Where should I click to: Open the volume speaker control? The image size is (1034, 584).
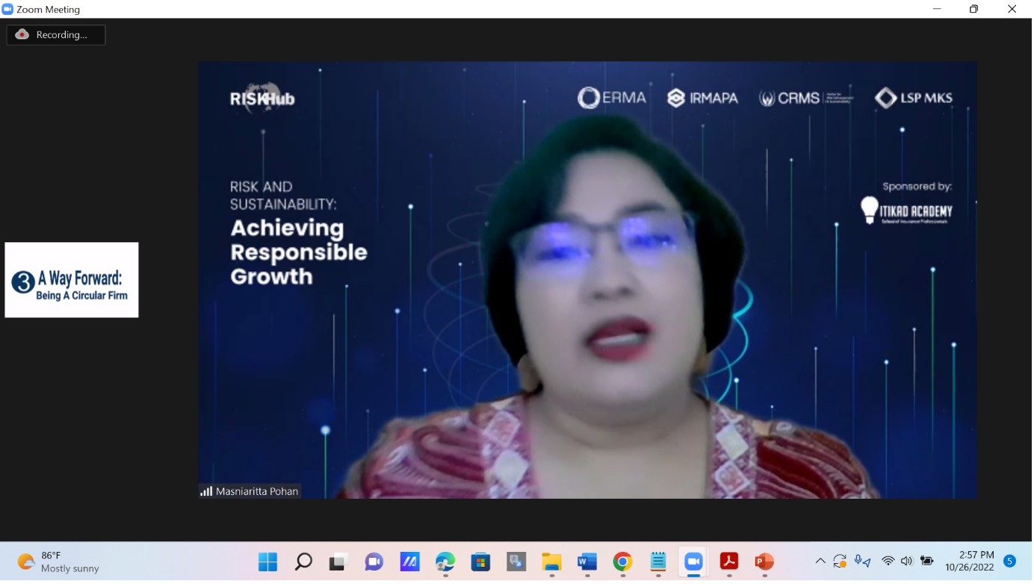[x=907, y=562]
